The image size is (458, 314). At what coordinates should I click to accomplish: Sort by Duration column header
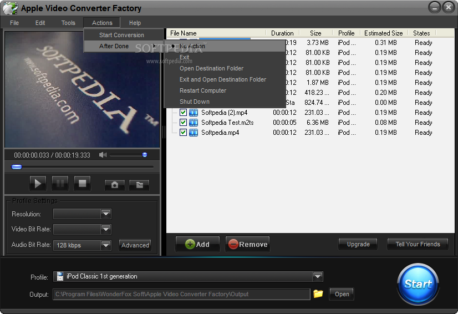coord(282,33)
